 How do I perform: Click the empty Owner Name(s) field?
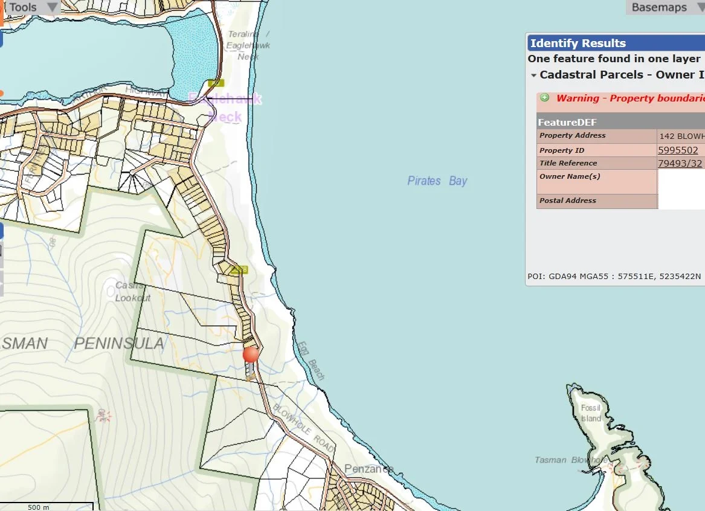click(x=681, y=182)
